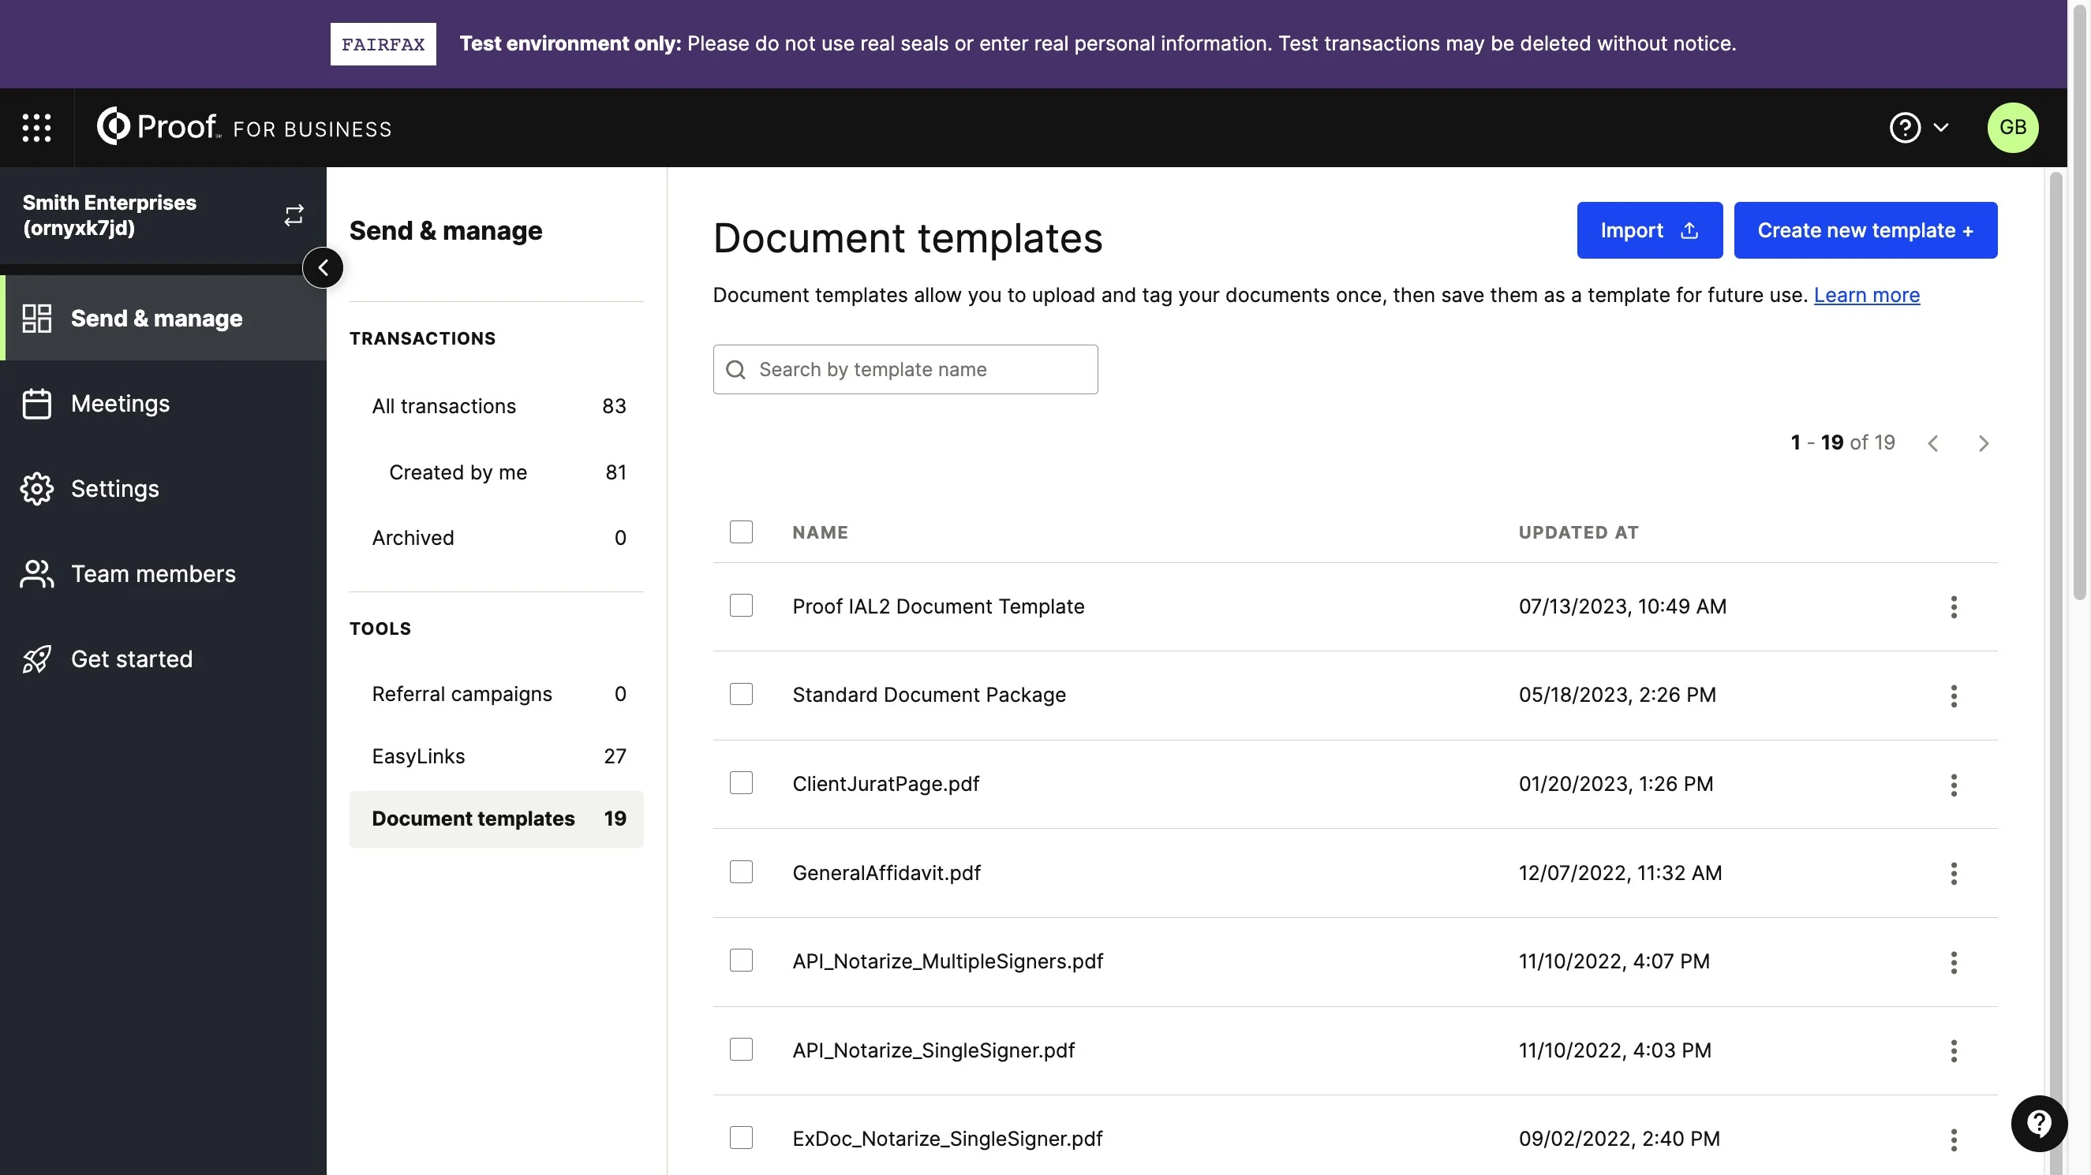Screen dimensions: 2091x1175
Task: Click the NAME column header
Action: click(x=820, y=532)
